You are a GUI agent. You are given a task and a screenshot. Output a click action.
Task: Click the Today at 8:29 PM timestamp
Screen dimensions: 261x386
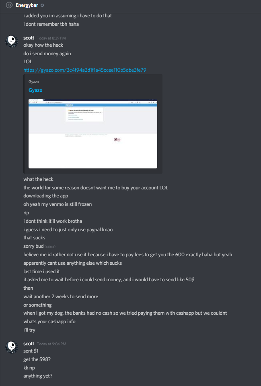tap(51, 38)
